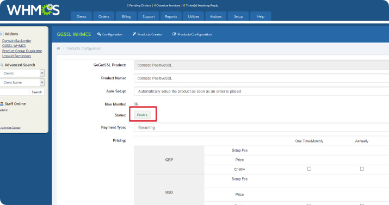
Task: Go to Products Configuration tab
Action: 192,34
